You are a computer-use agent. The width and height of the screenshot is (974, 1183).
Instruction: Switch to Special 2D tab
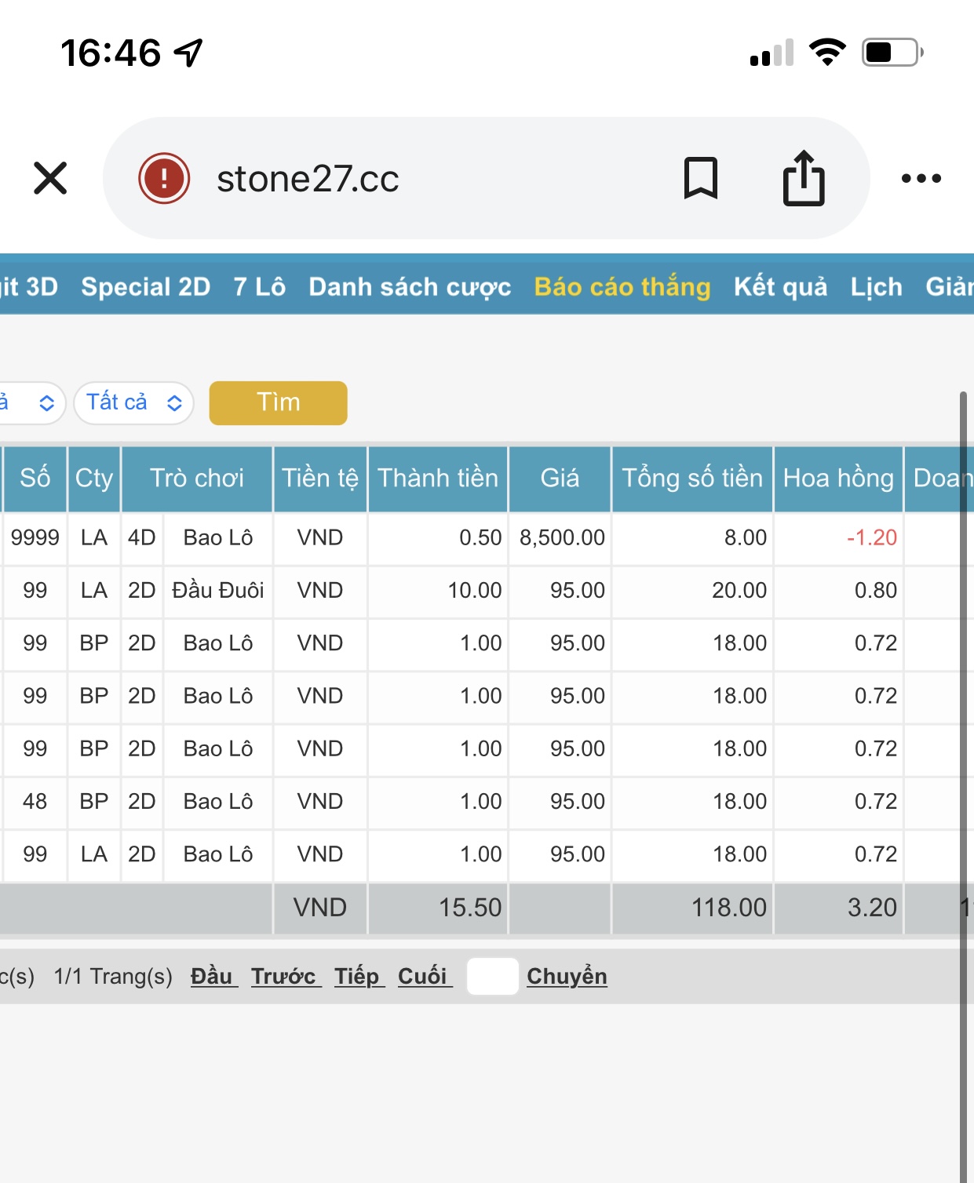[145, 286]
